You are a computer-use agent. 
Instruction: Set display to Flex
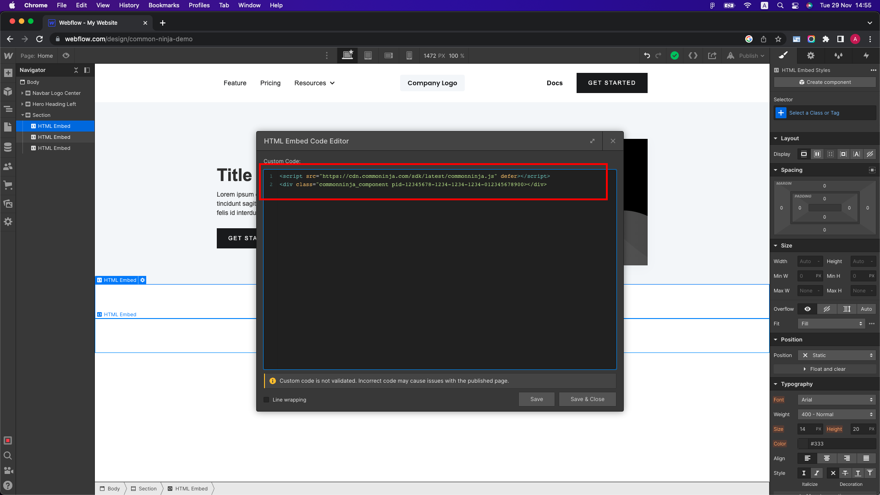click(x=817, y=154)
